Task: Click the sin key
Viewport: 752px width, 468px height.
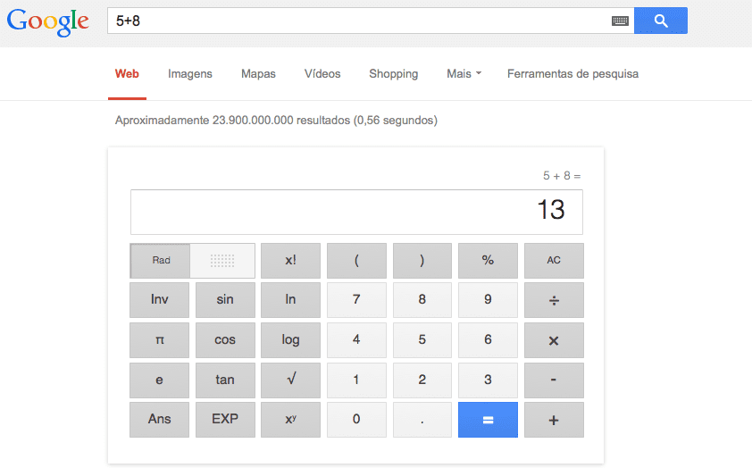Action: [x=225, y=300]
